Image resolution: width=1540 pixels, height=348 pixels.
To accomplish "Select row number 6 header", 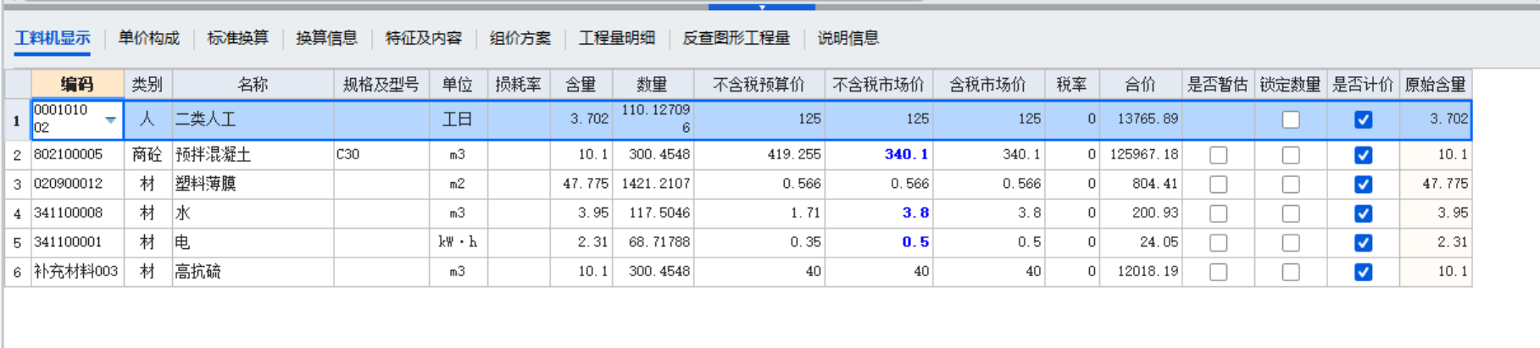I will (x=17, y=273).
